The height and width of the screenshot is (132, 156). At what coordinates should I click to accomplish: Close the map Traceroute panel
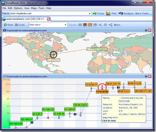[x=150, y=30]
